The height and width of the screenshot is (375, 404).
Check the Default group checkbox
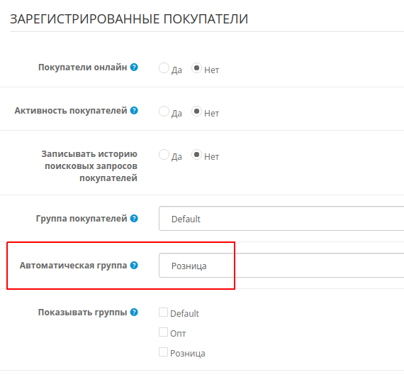point(163,312)
